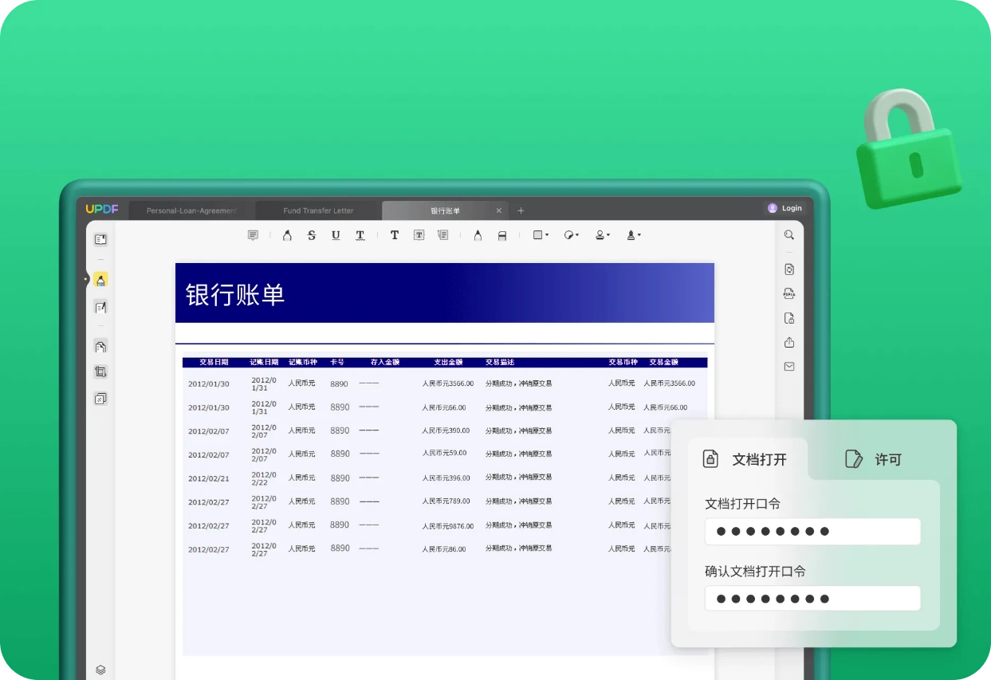The image size is (991, 680).
Task: Select the text box tool
Action: point(419,235)
